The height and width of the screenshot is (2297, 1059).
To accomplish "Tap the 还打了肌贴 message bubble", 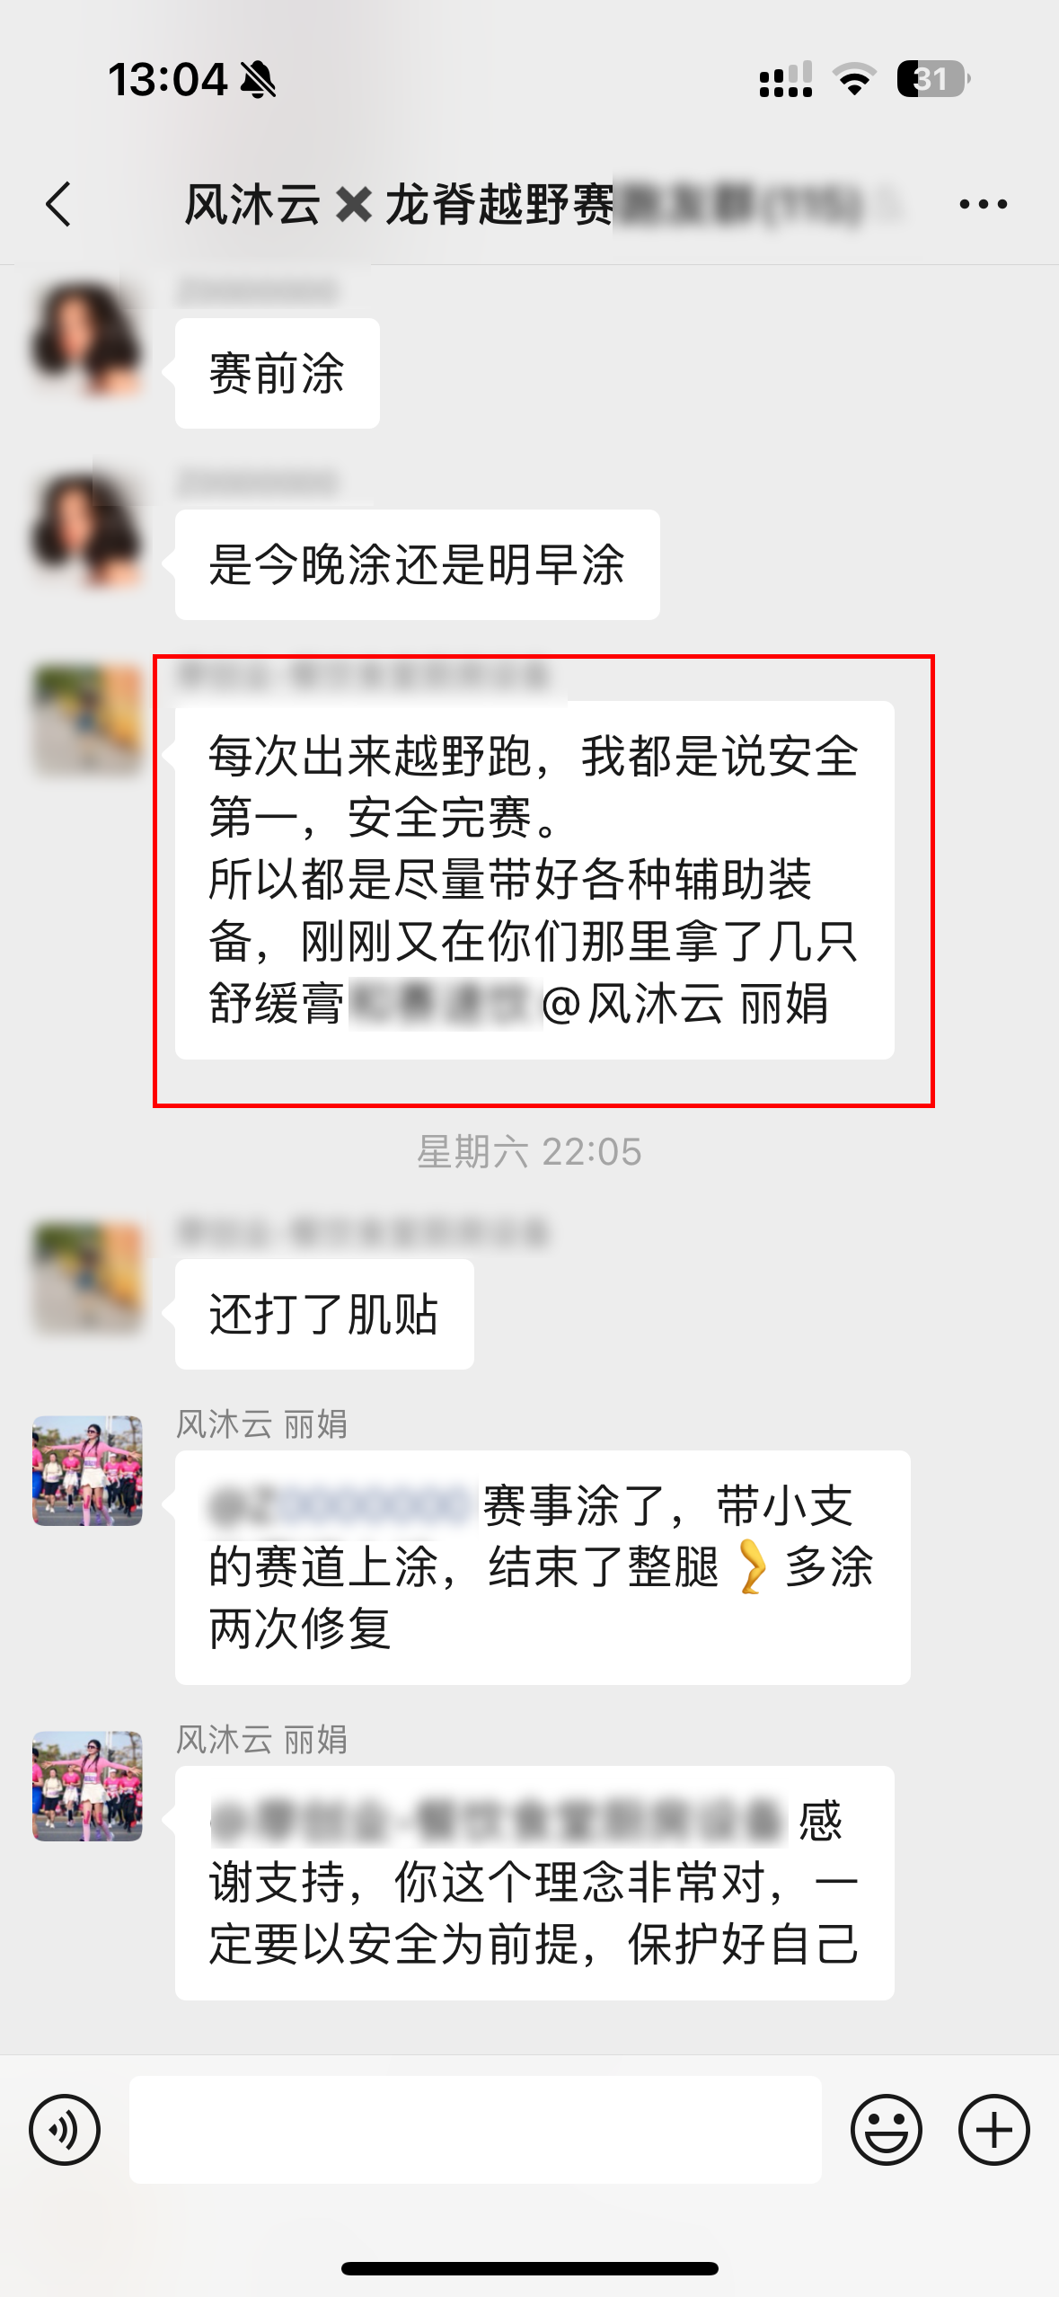I will 324,1314.
